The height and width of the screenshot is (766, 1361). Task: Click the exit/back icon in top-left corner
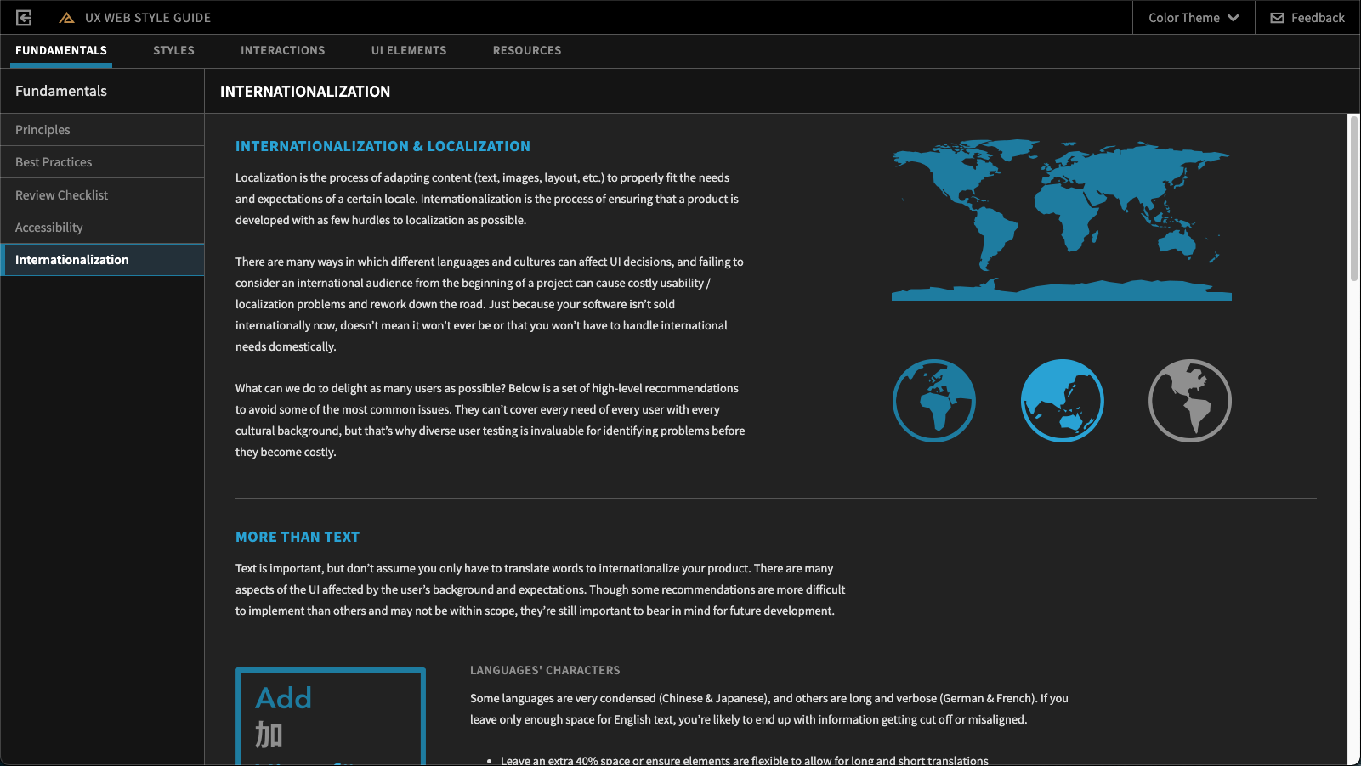click(x=24, y=17)
